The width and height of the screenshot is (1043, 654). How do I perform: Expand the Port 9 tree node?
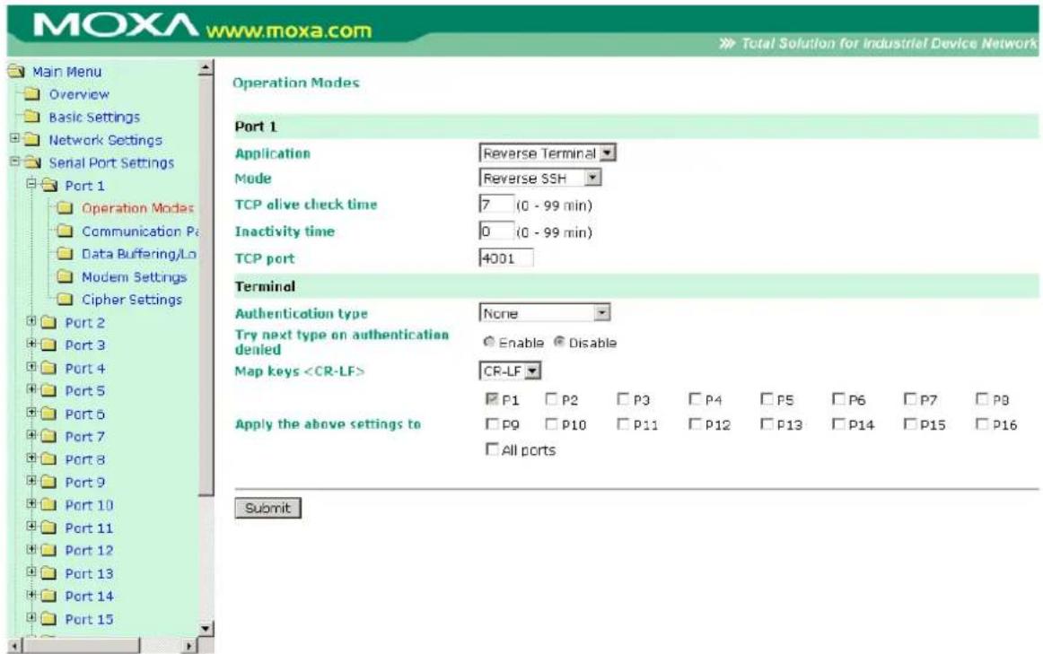tap(31, 481)
